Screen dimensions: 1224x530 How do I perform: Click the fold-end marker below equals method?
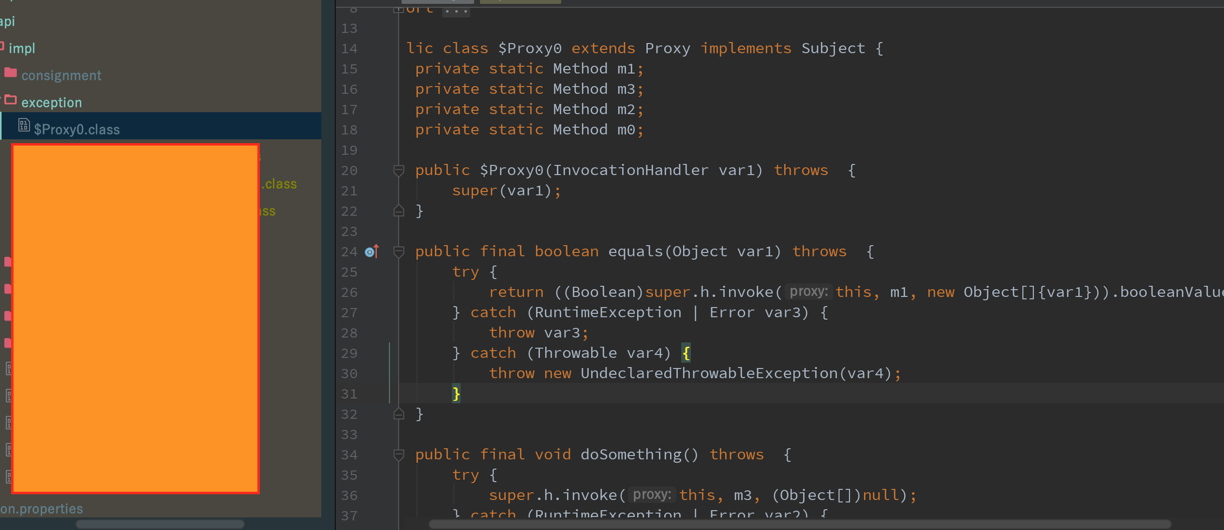[x=399, y=414]
